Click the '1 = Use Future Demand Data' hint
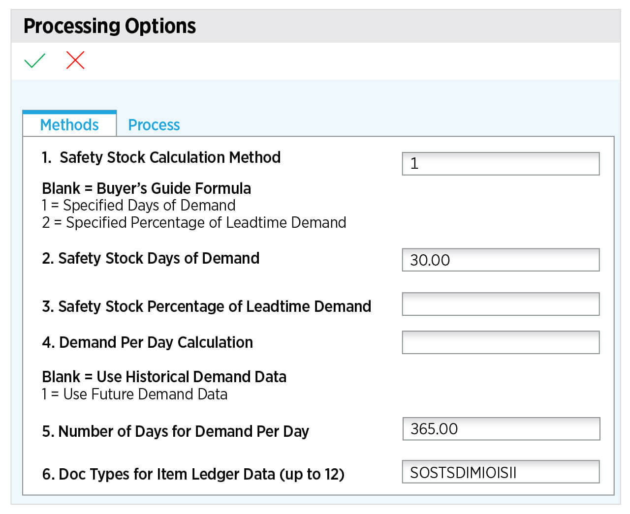Image resolution: width=630 pixels, height=514 pixels. tap(134, 394)
